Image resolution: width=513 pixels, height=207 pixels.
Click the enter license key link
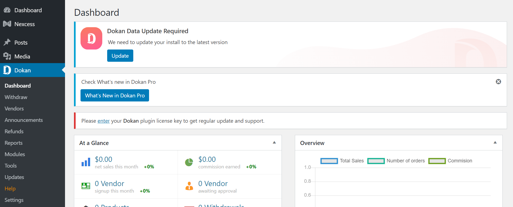tap(104, 121)
